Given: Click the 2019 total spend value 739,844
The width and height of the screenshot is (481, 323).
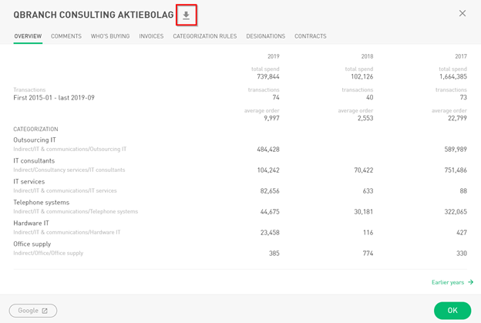Looking at the screenshot, I should (x=268, y=77).
